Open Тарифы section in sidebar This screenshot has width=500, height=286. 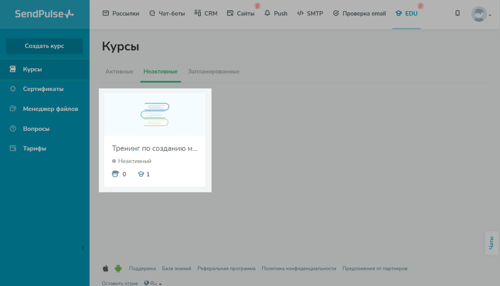pyautogui.click(x=34, y=148)
